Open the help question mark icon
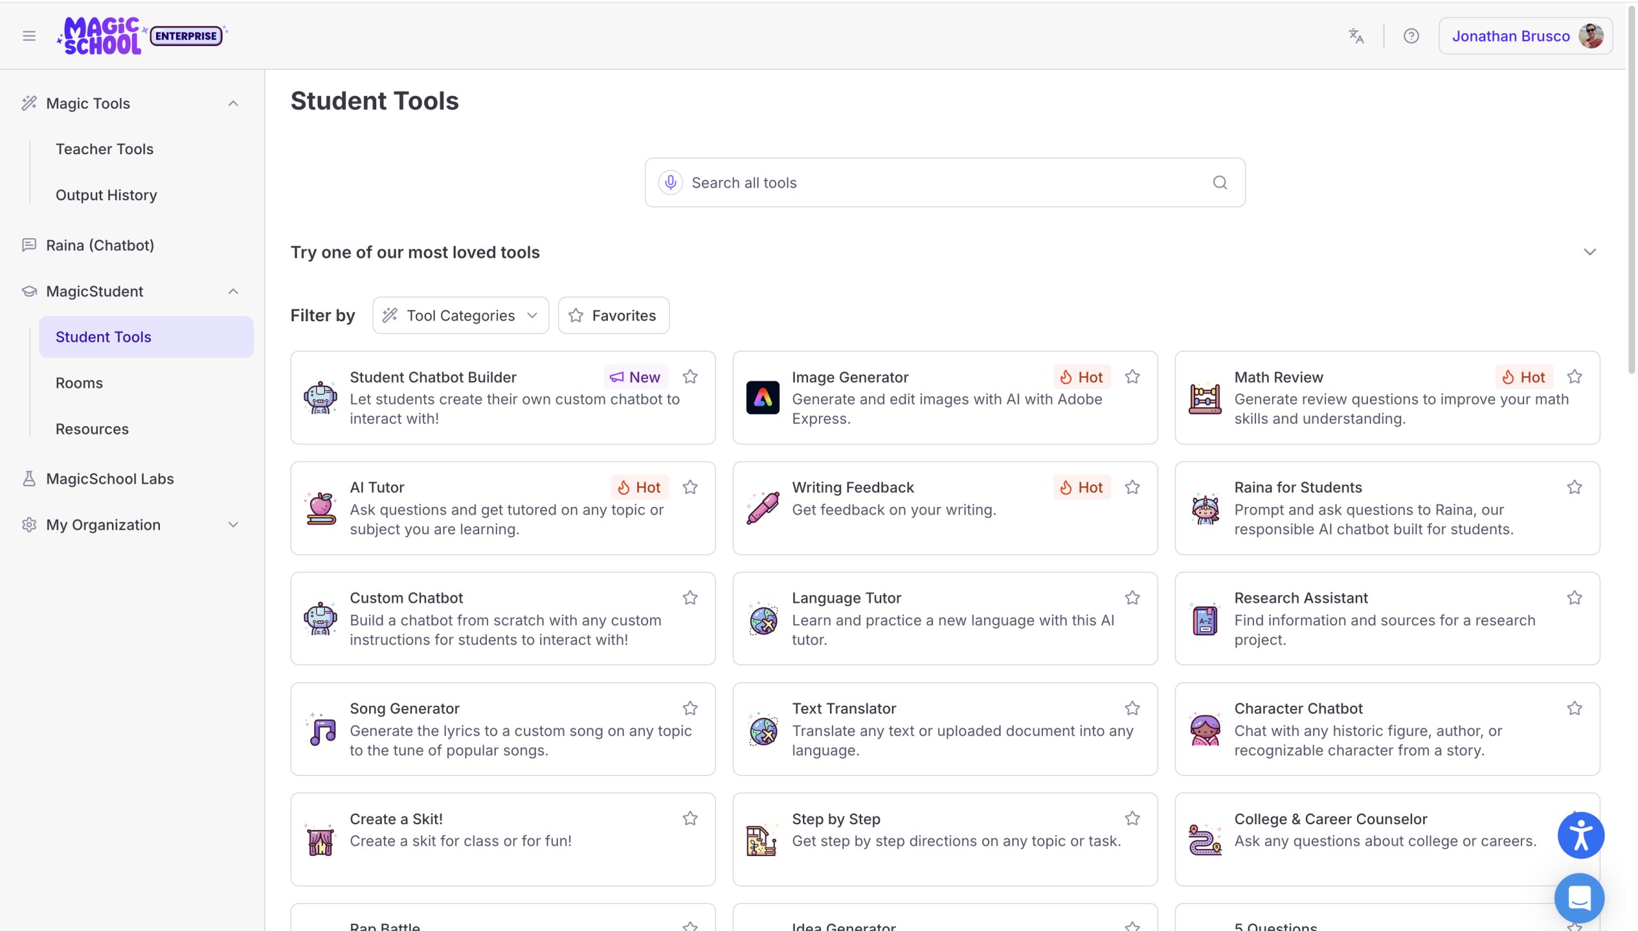The height and width of the screenshot is (931, 1638). (x=1411, y=36)
